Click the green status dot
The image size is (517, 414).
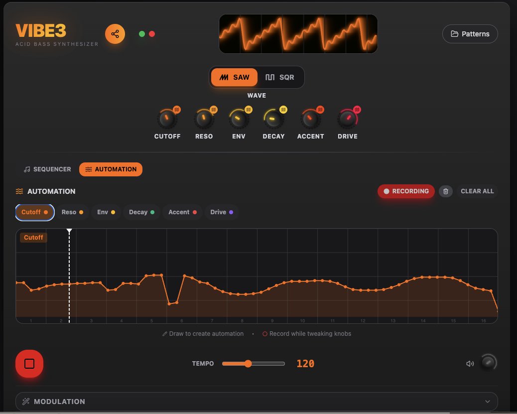[x=142, y=34]
